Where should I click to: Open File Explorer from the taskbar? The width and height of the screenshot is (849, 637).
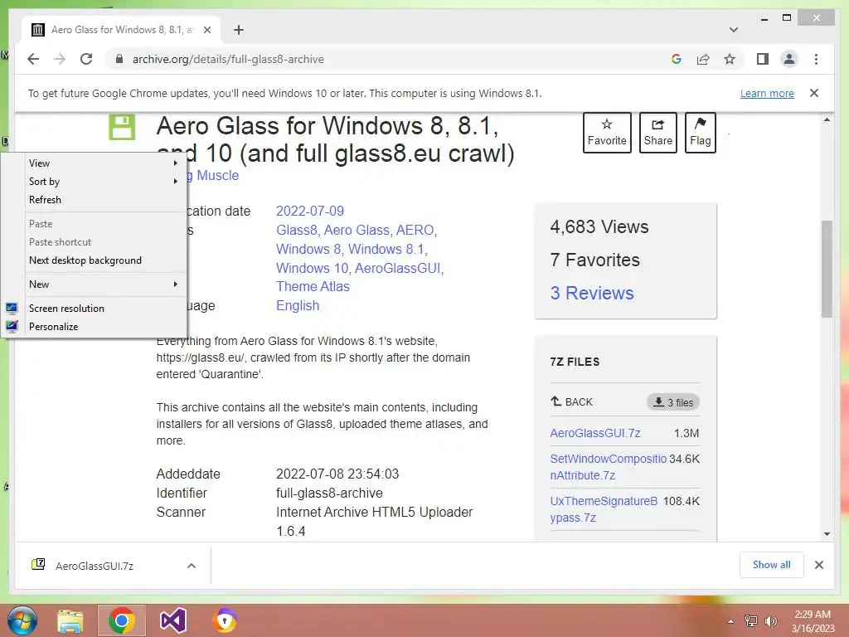70,620
